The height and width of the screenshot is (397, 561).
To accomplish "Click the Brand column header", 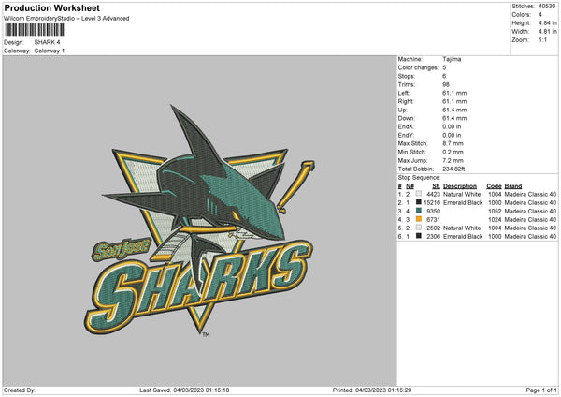I will tap(514, 185).
